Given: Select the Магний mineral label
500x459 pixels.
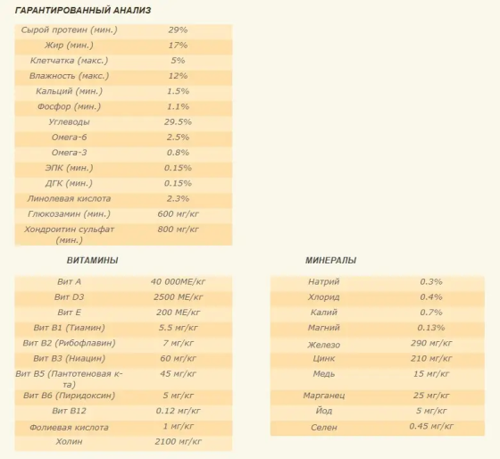Looking at the screenshot, I should tap(323, 328).
